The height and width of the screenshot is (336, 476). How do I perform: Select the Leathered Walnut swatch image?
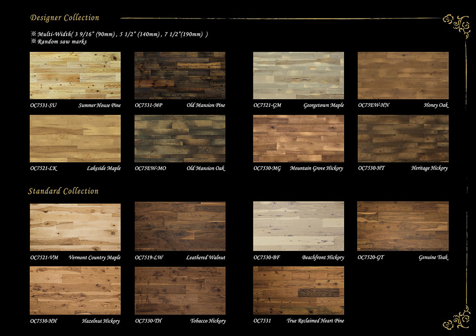(x=180, y=226)
